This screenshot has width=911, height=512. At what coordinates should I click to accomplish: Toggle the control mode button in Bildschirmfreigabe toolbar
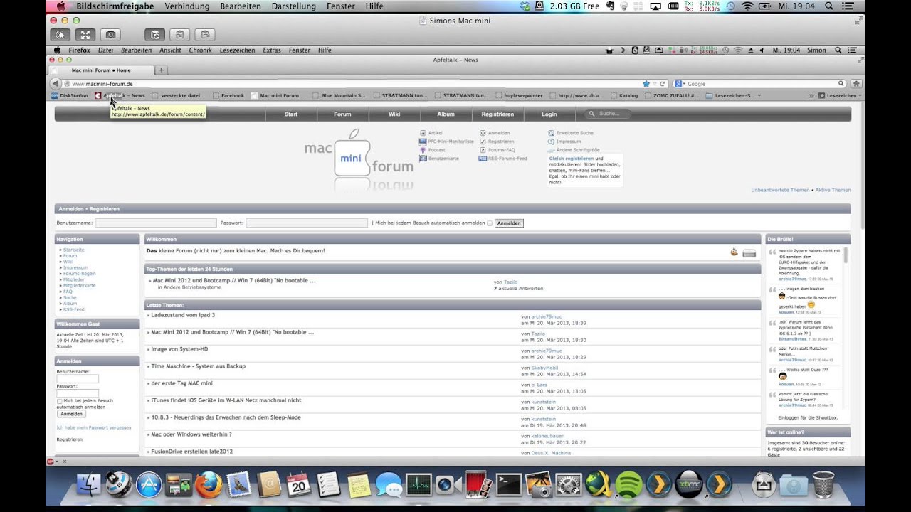60,34
